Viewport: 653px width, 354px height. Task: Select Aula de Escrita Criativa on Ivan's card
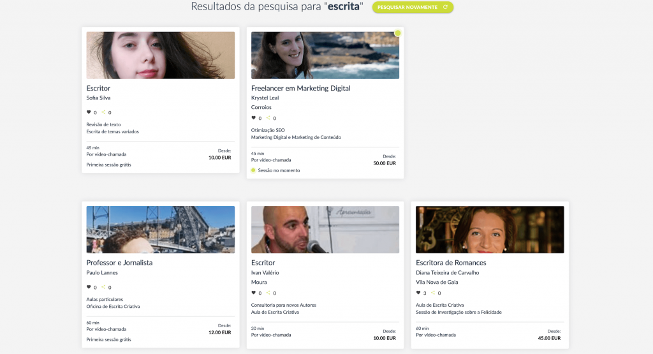click(275, 313)
